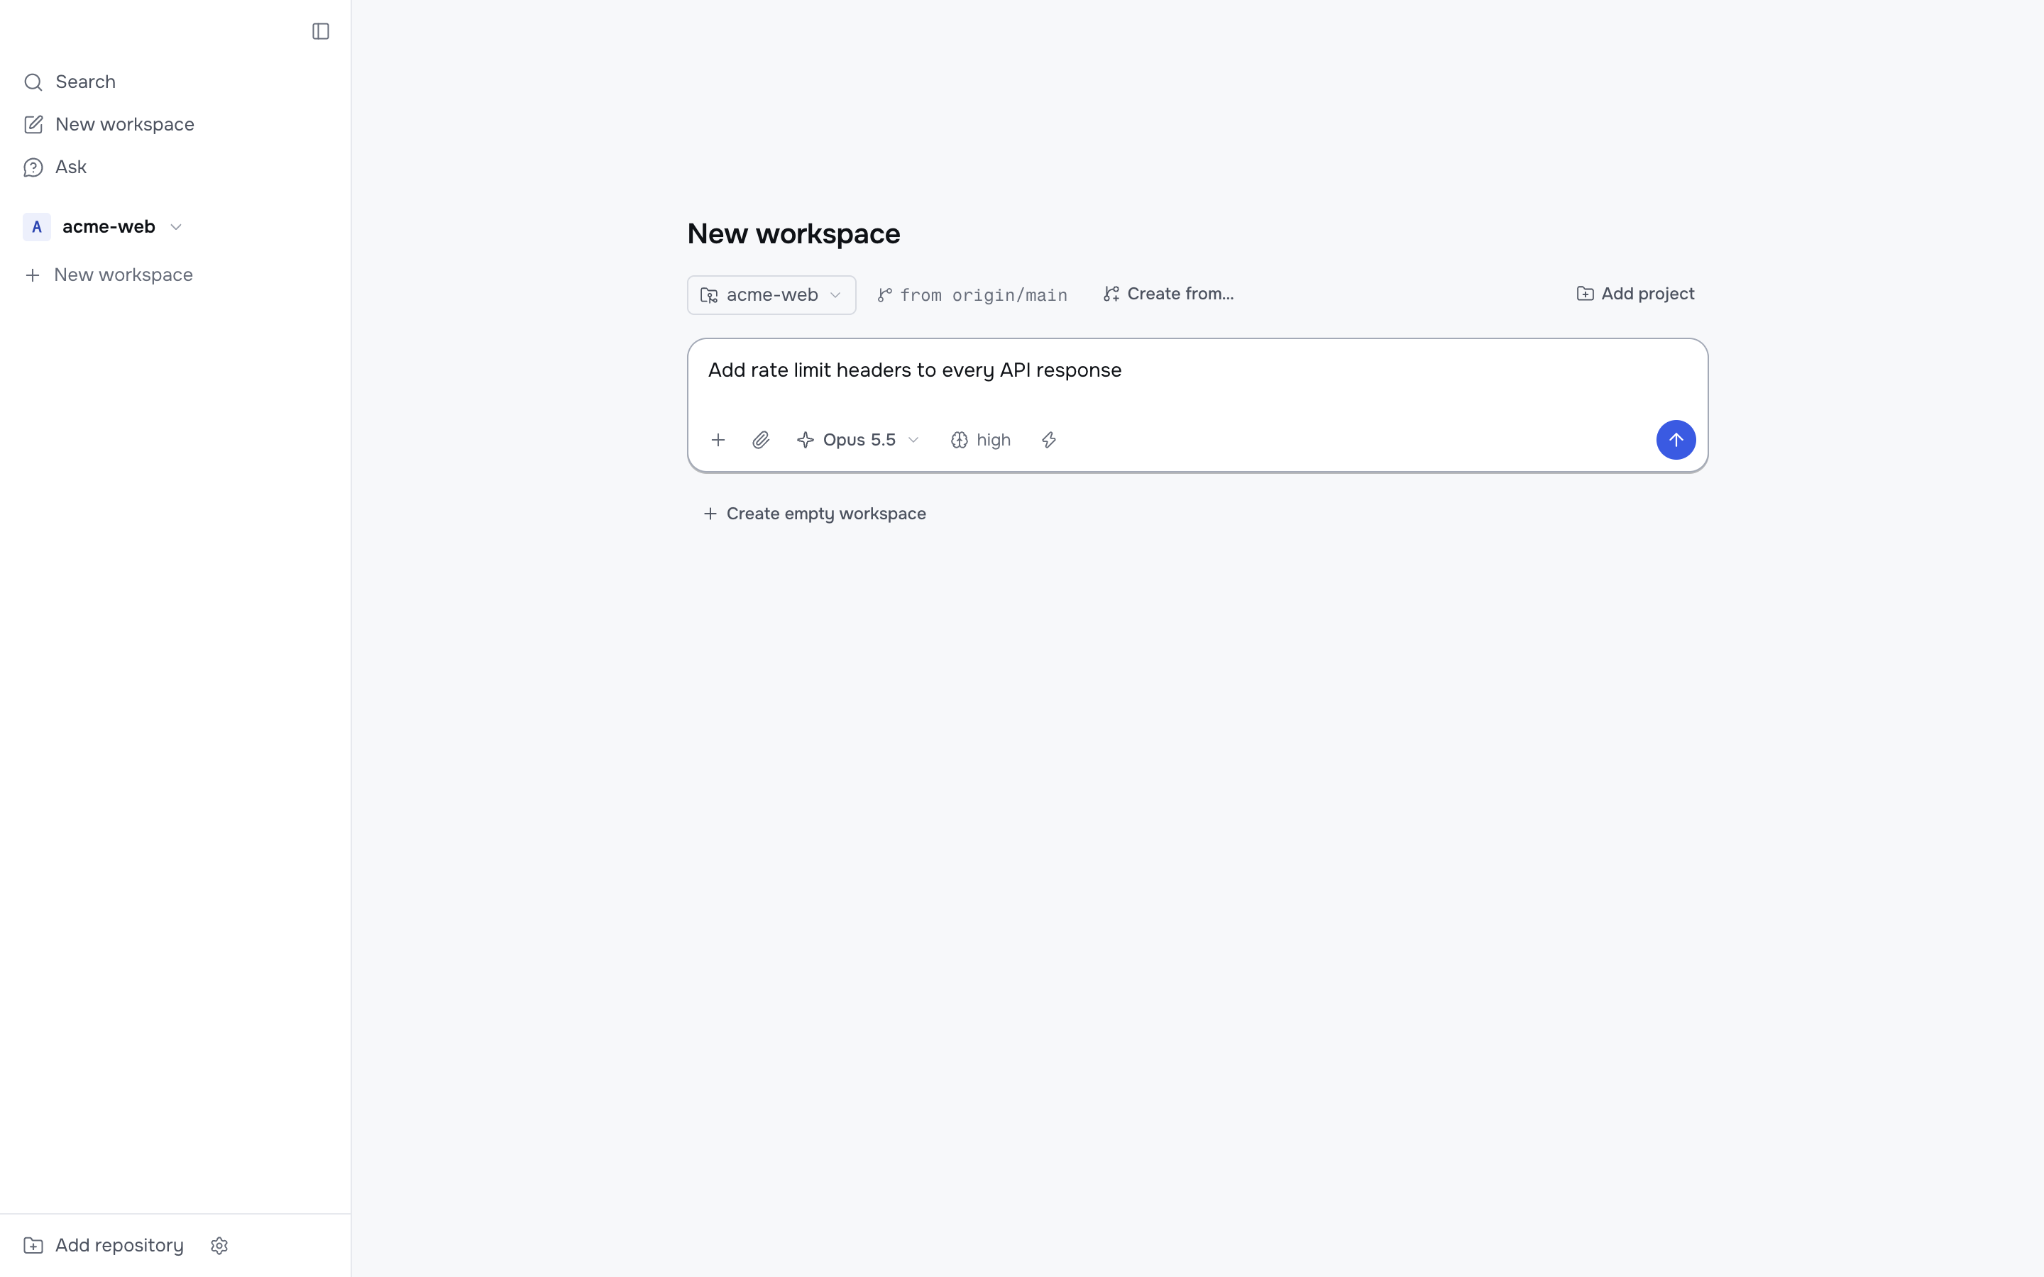Change the high reasoning effort setting
2044x1277 pixels.
[x=981, y=440]
